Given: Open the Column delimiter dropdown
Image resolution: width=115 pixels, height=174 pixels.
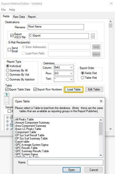Looking at the screenshot, I should coord(64,67).
